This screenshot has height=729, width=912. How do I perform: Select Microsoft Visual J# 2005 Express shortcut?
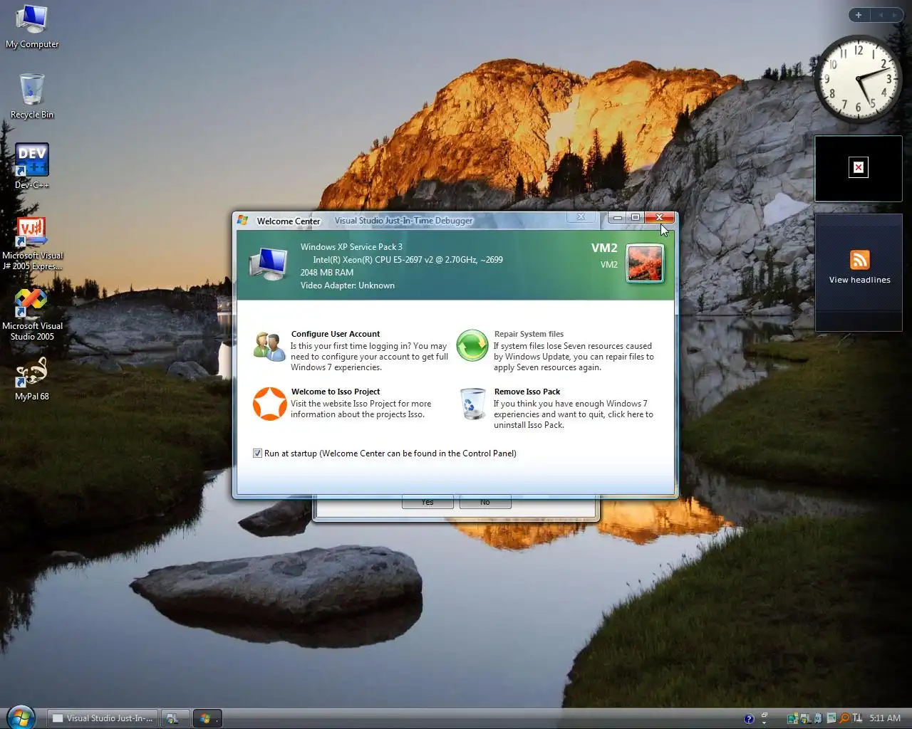(x=31, y=243)
